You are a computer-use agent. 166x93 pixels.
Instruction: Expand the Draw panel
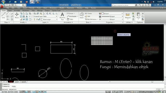tap(7, 22)
